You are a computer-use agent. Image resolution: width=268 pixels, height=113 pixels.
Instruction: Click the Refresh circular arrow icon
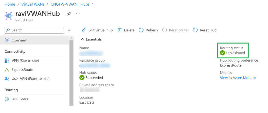tap(141, 30)
